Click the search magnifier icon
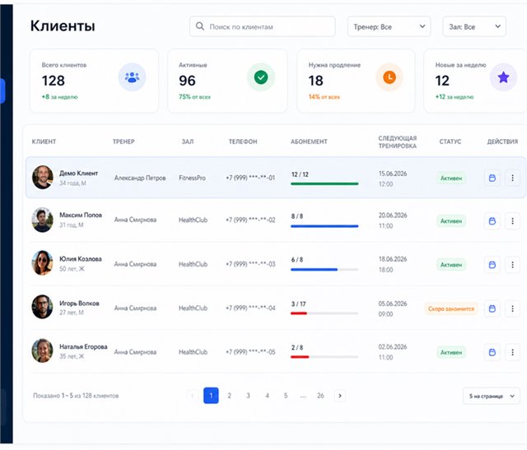The image size is (527, 450). (x=199, y=26)
